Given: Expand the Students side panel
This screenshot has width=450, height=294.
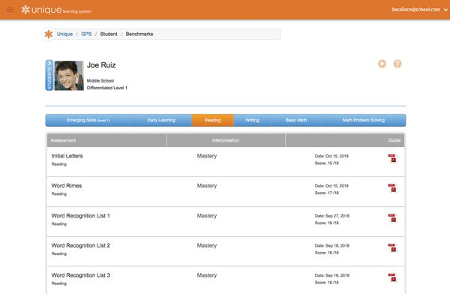Looking at the screenshot, I should coord(49,75).
